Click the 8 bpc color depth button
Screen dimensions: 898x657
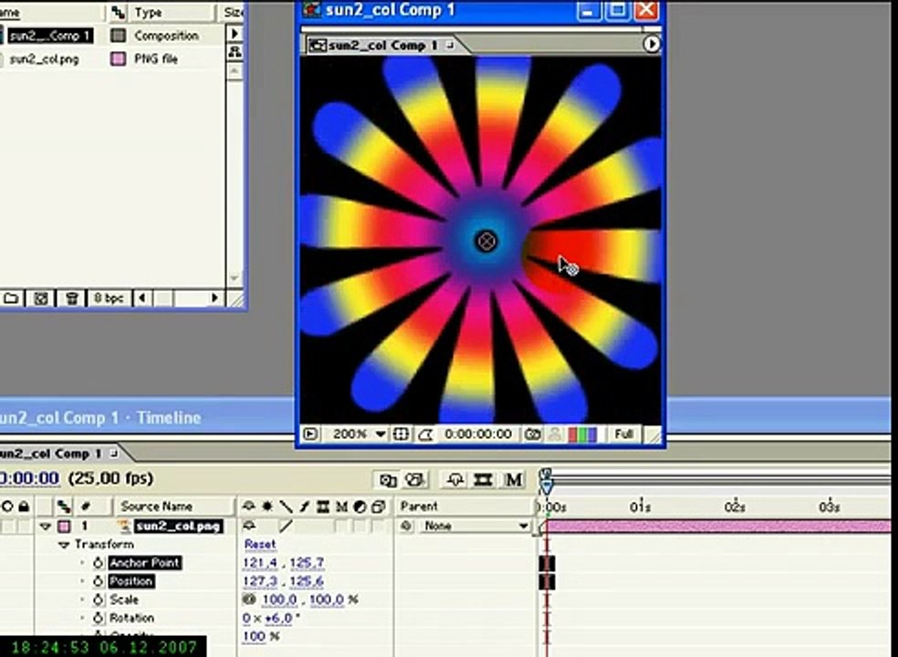click(109, 297)
